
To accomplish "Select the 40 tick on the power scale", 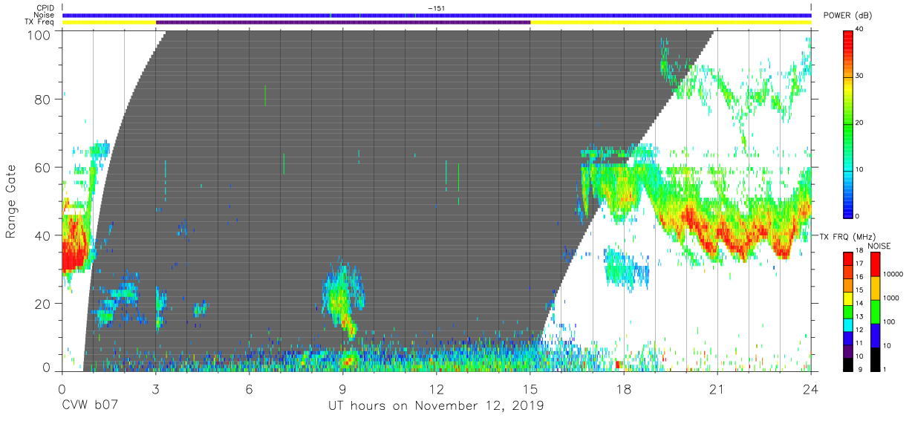I will [861, 29].
